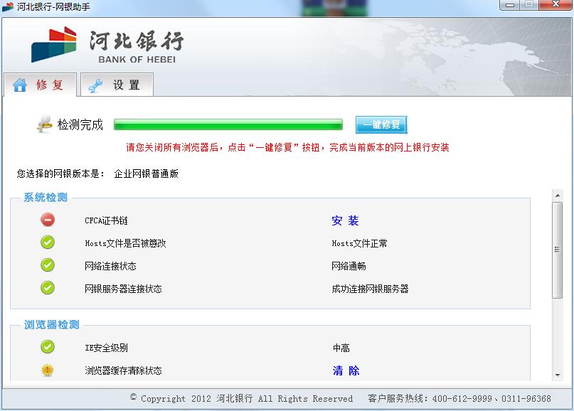Screen dimensions: 574x411
Task: Click the 中高 security level value
Action: (x=341, y=348)
